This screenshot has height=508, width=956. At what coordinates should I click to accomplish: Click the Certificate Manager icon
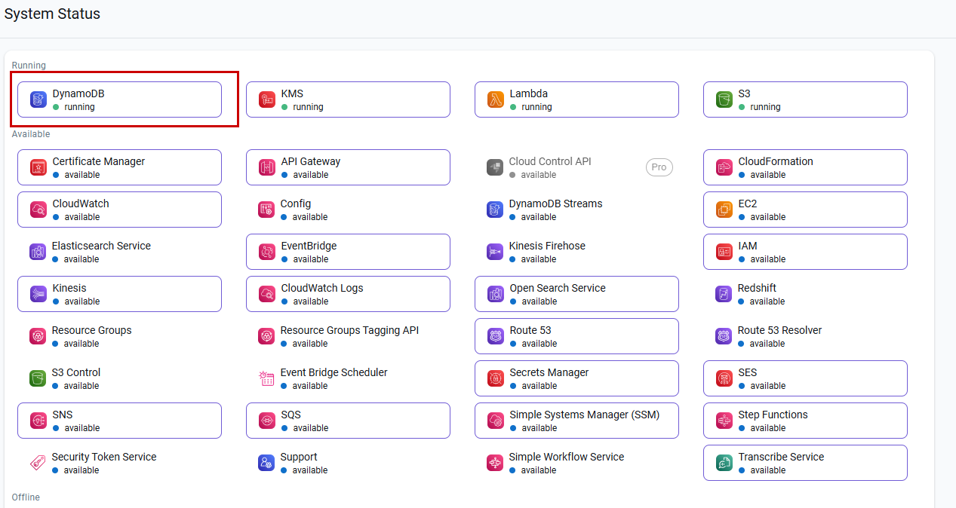coord(38,167)
